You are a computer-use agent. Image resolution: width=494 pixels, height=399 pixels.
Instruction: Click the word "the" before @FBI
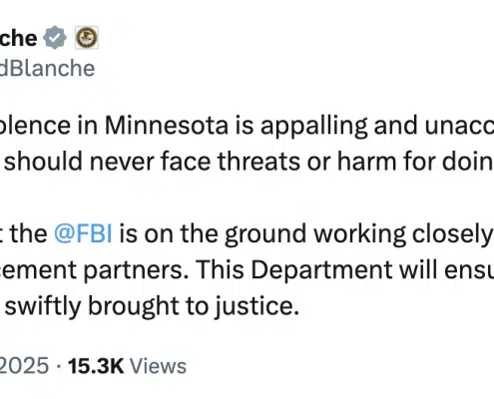(x=29, y=233)
